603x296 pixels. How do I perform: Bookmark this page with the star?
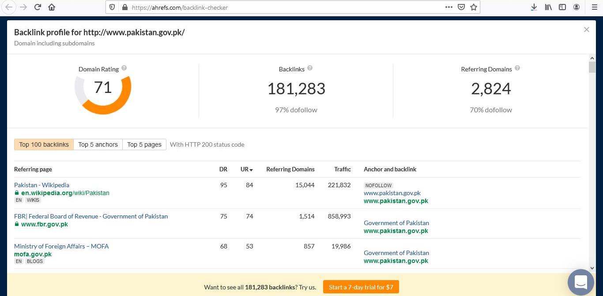[474, 7]
